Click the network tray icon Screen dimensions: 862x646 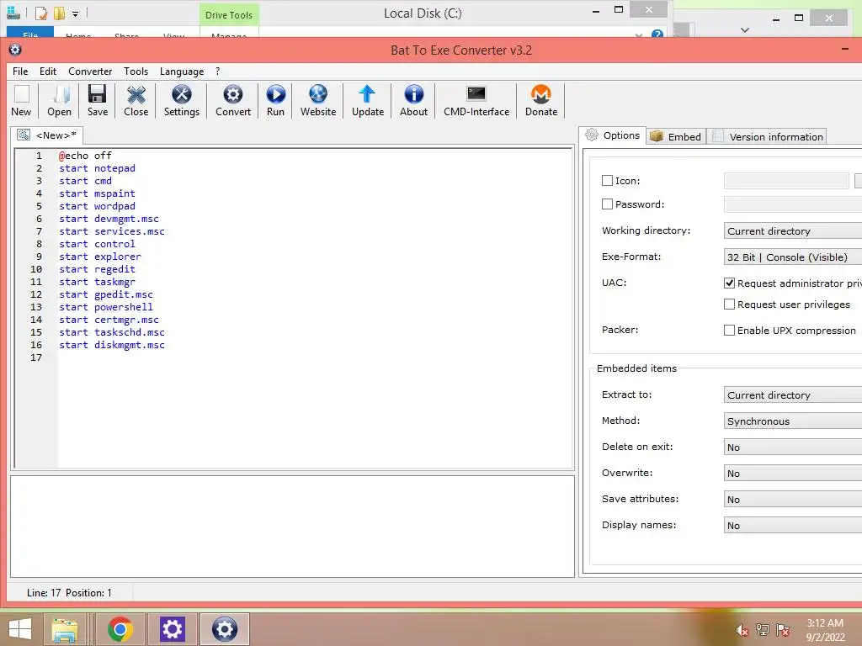point(763,630)
